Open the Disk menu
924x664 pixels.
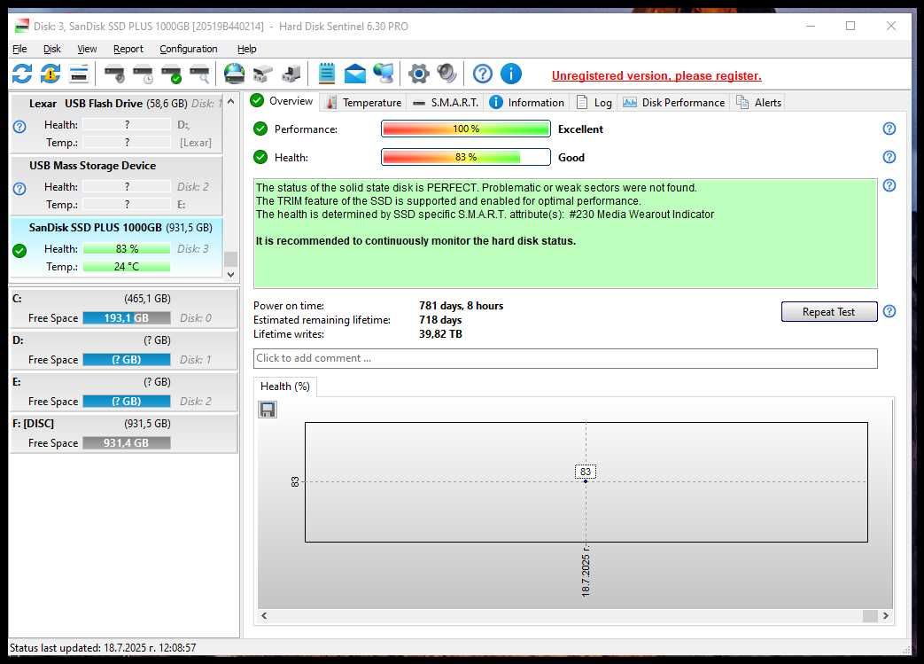[52, 49]
